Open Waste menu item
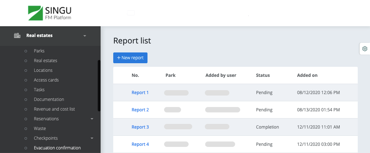Screen dimensions: 370x153 tap(40, 128)
